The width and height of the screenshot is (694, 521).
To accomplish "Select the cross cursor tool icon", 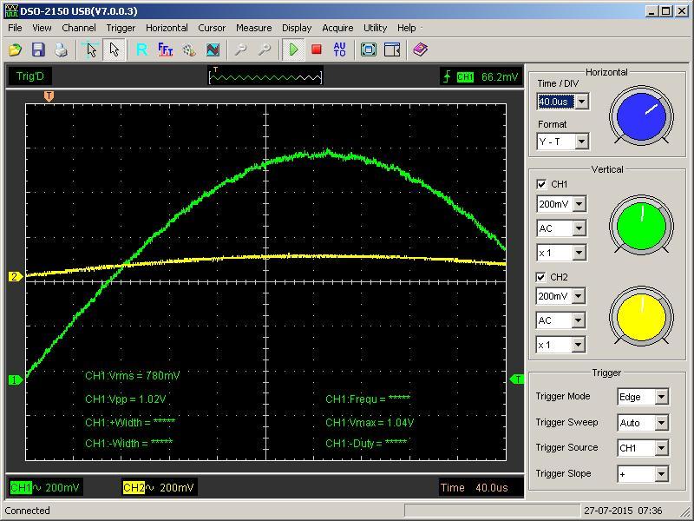I will point(91,49).
